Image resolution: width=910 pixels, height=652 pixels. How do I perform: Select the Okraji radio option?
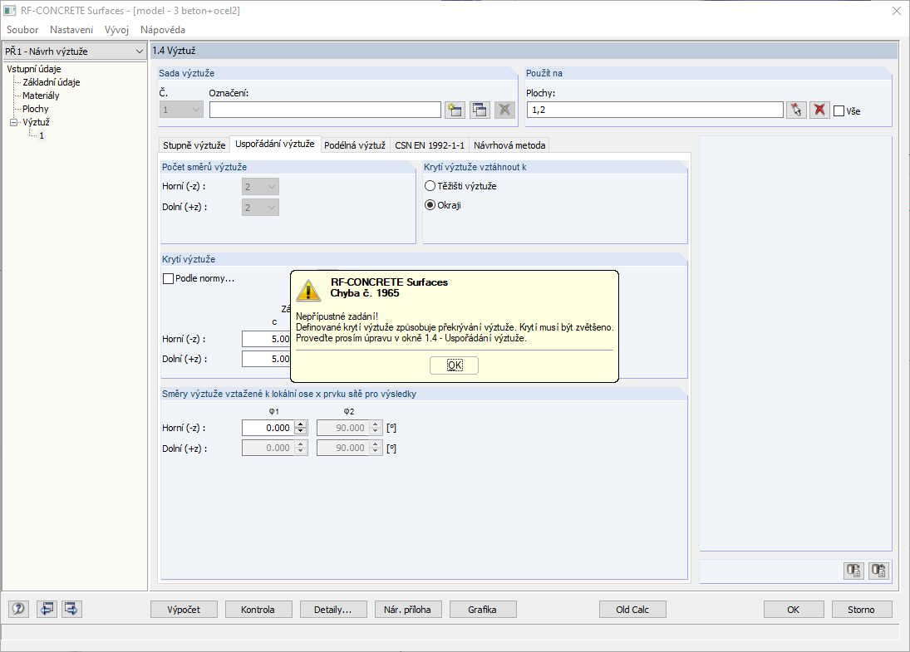tap(430, 205)
